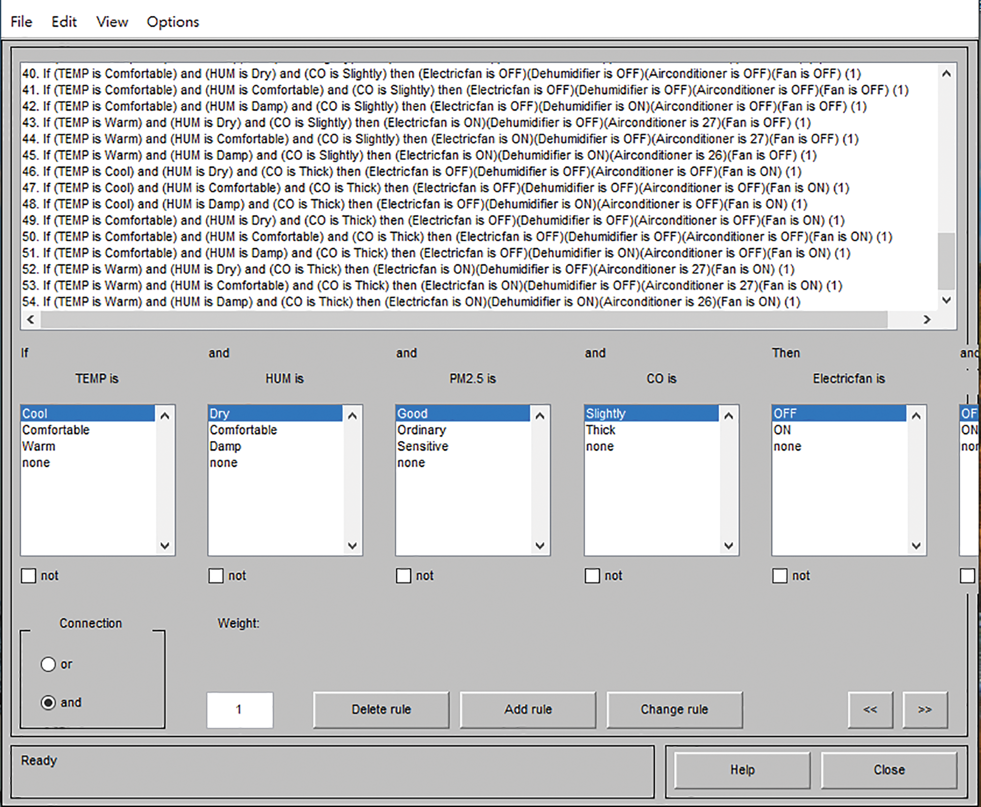Click the shift-right >> arrow button
This screenshot has height=807, width=981.
click(x=925, y=709)
